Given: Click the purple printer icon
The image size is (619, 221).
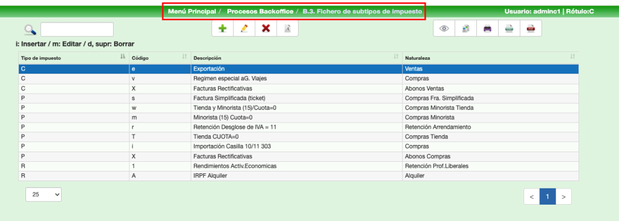Looking at the screenshot, I should pyautogui.click(x=488, y=28).
